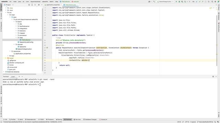Run with coverage icon in toolbar
220x123 pixels.
click(182, 1)
